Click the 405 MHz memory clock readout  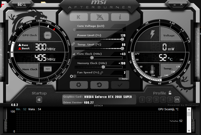tap(45, 58)
